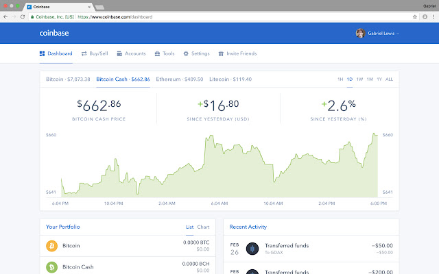Click the browser extension icon beside star
439x274 pixels.
[425, 16]
